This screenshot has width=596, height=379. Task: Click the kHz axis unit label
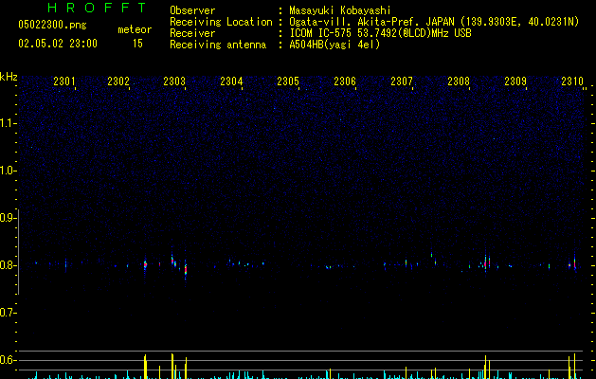(x=9, y=77)
